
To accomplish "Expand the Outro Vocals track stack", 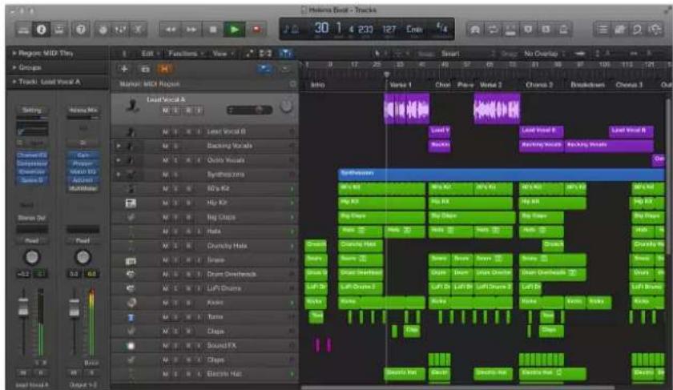I will click(x=119, y=160).
